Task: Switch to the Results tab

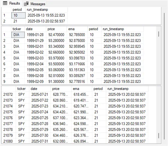Action: [x=11, y=4]
